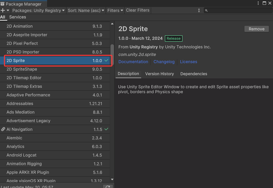Click 1.0.0 · March 12, 2024 version text

(140, 38)
